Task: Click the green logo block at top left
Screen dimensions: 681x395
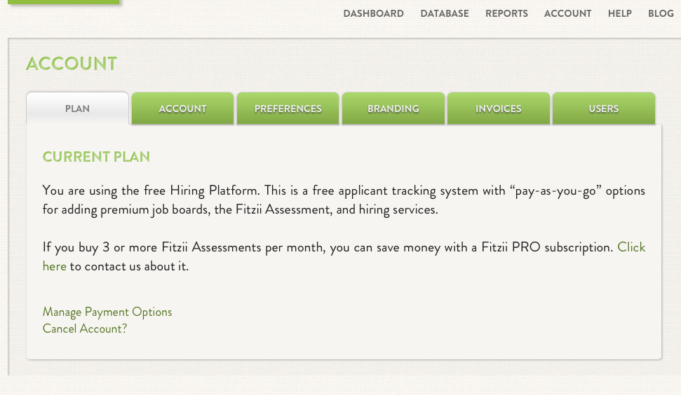Action: pos(63,2)
